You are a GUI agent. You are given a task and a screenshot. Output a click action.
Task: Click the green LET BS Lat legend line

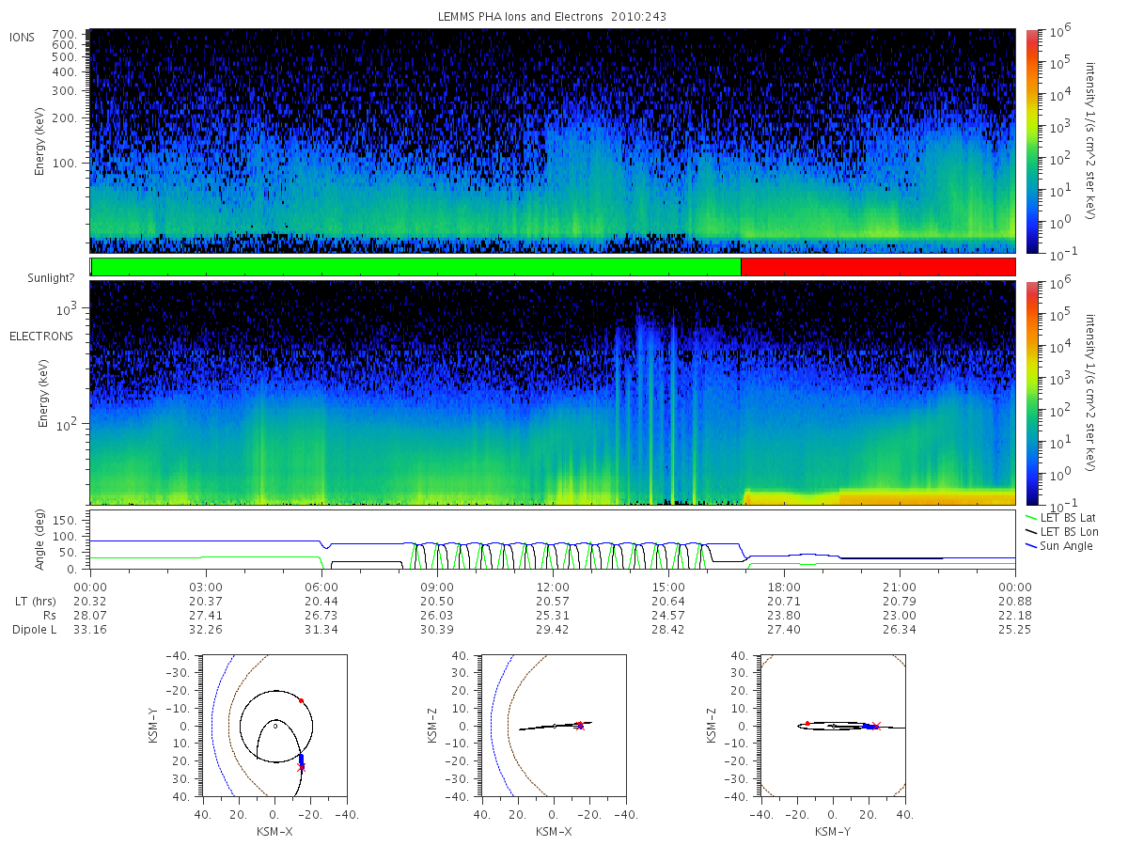[1031, 518]
